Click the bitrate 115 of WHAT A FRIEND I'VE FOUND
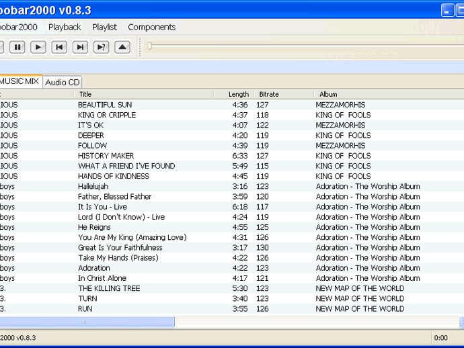The height and width of the screenshot is (348, 464). 262,166
